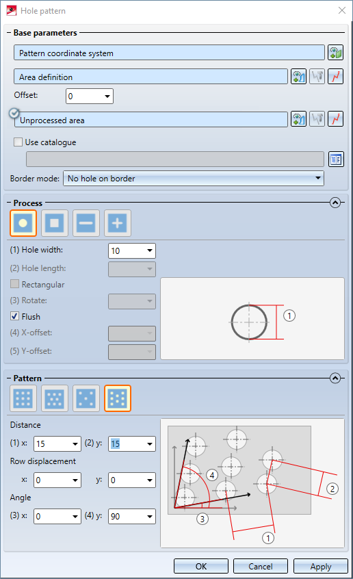
Task: Open catalogue browser icon next to greyed field
Action: [336, 159]
